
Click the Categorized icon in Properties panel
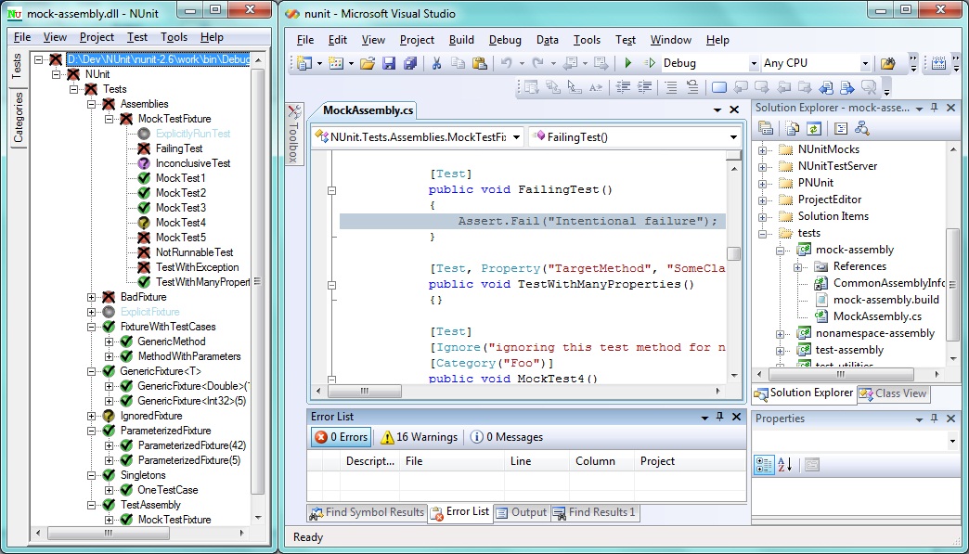(x=764, y=464)
